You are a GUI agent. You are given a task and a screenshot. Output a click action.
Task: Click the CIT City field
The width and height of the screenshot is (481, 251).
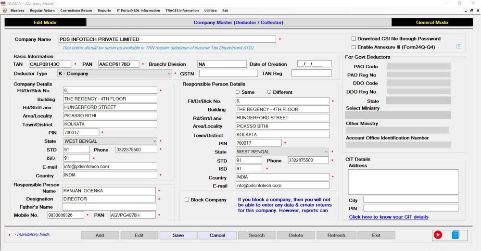click(x=411, y=200)
